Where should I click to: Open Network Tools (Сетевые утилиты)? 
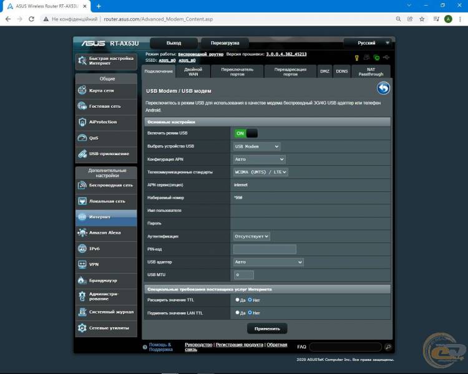(106, 328)
